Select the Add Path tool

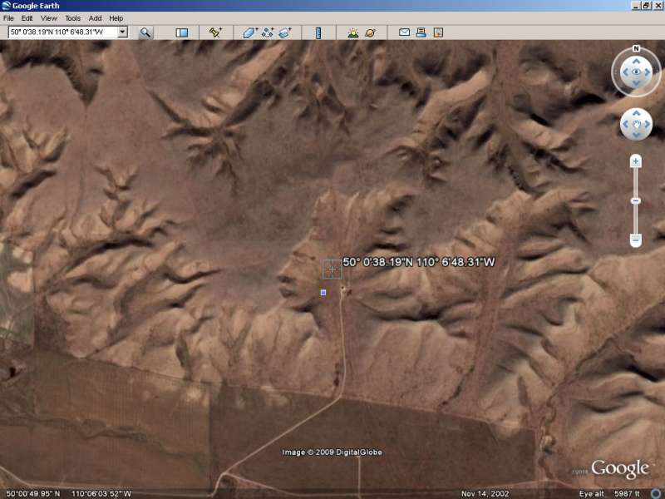click(x=268, y=32)
